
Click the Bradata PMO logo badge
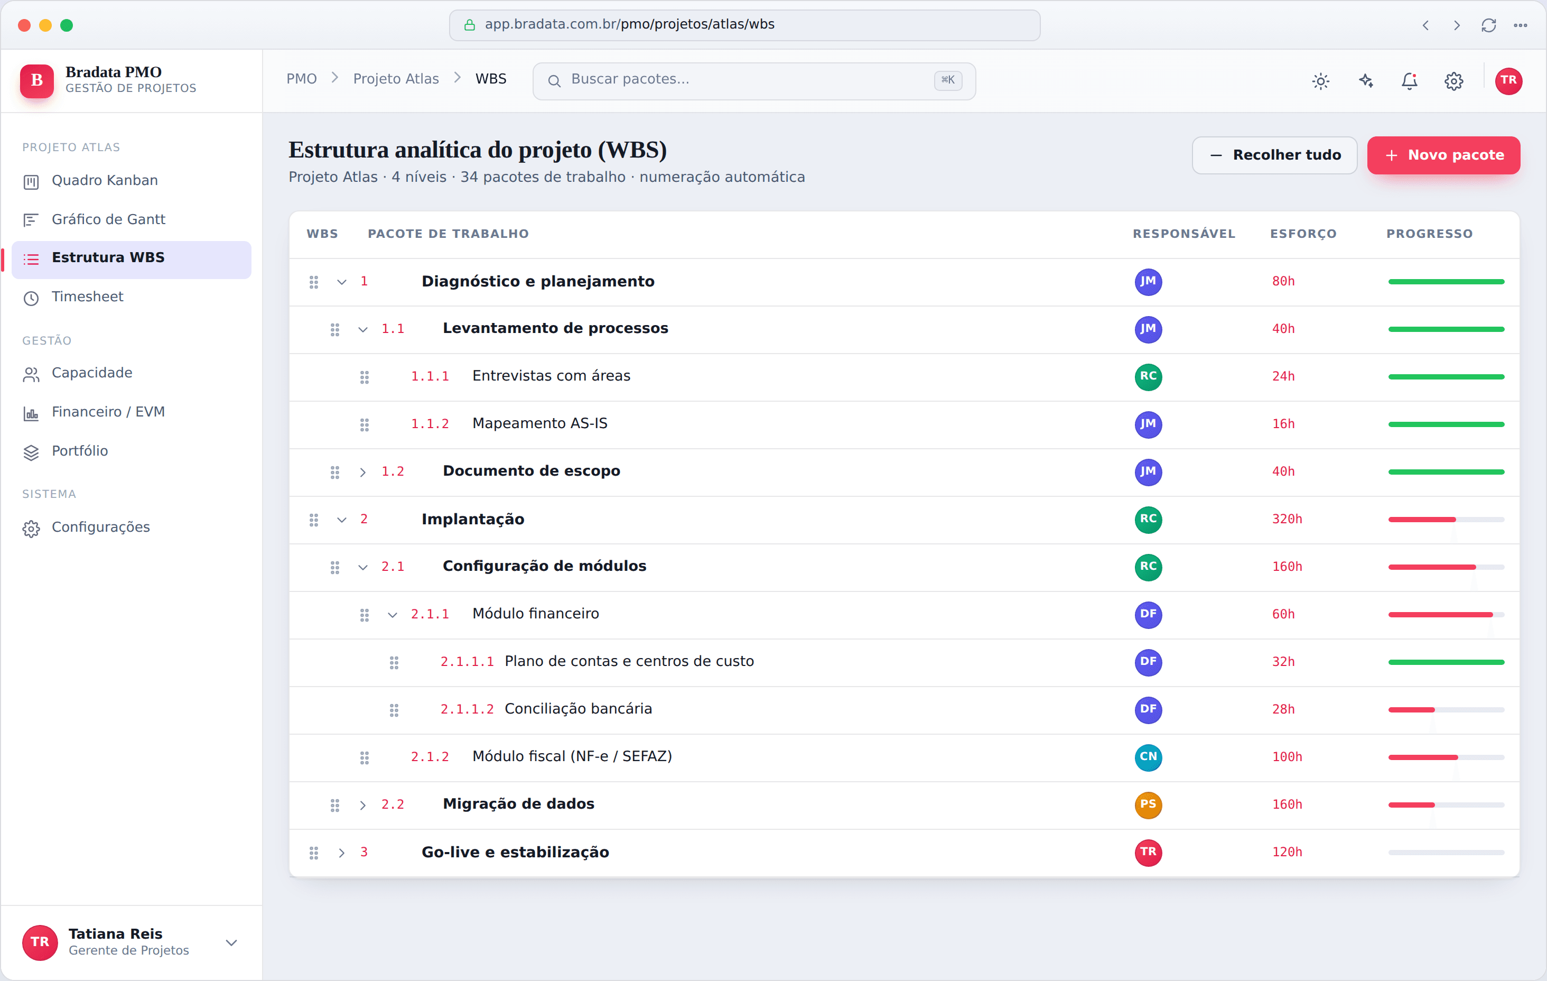point(38,80)
